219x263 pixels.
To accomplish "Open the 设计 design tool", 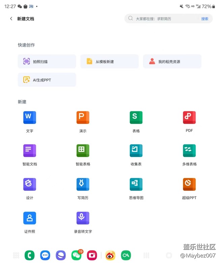I will tap(30, 189).
